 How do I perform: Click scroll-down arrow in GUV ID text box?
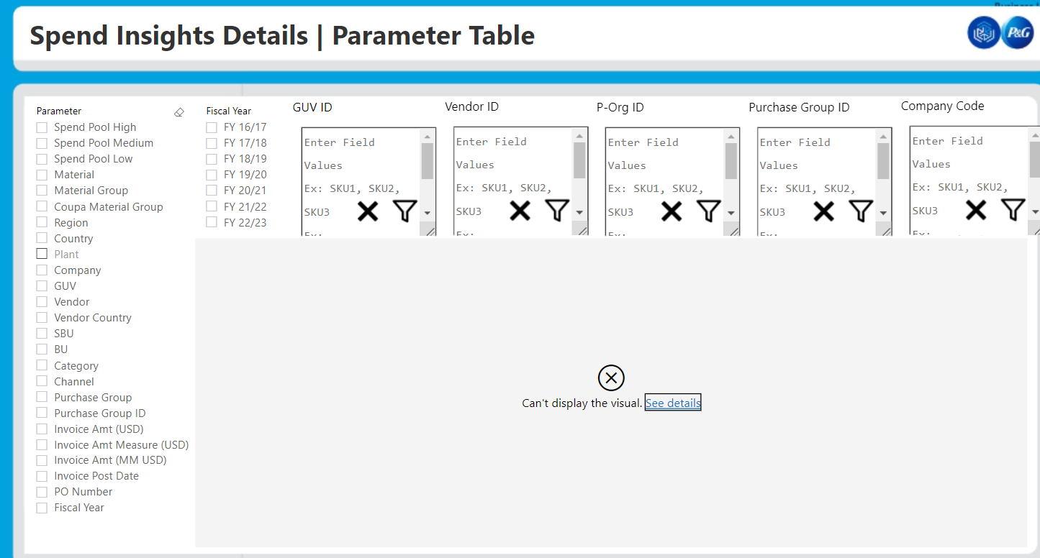[427, 213]
